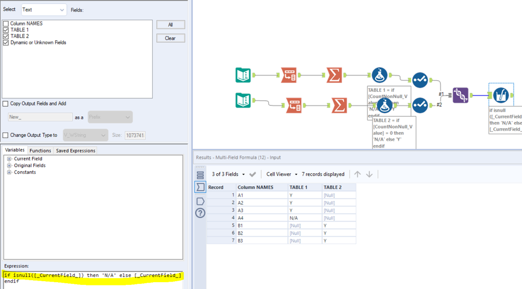Click the Null TABLE 2 cell in row 1

point(339,195)
